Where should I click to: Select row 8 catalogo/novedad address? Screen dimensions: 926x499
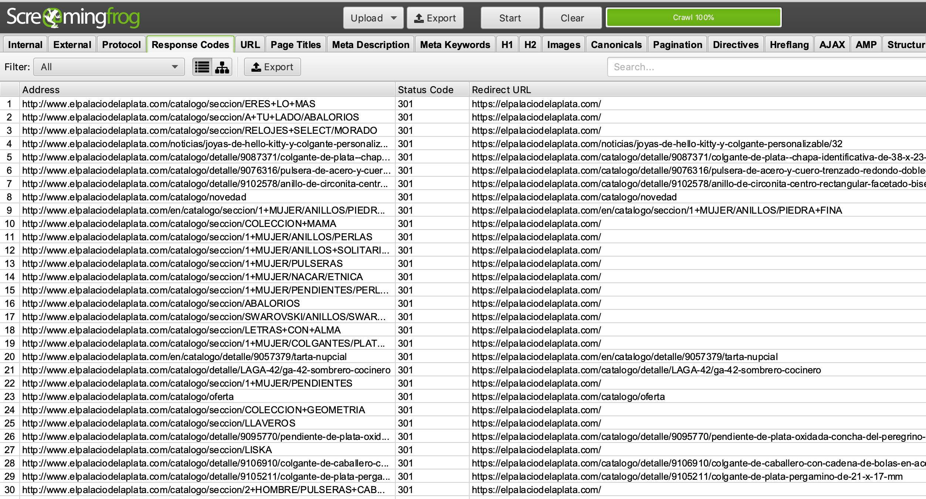pos(134,197)
